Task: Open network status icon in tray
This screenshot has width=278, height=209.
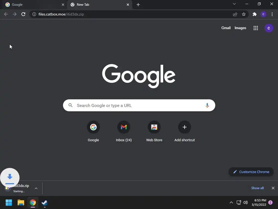Action: point(239,202)
